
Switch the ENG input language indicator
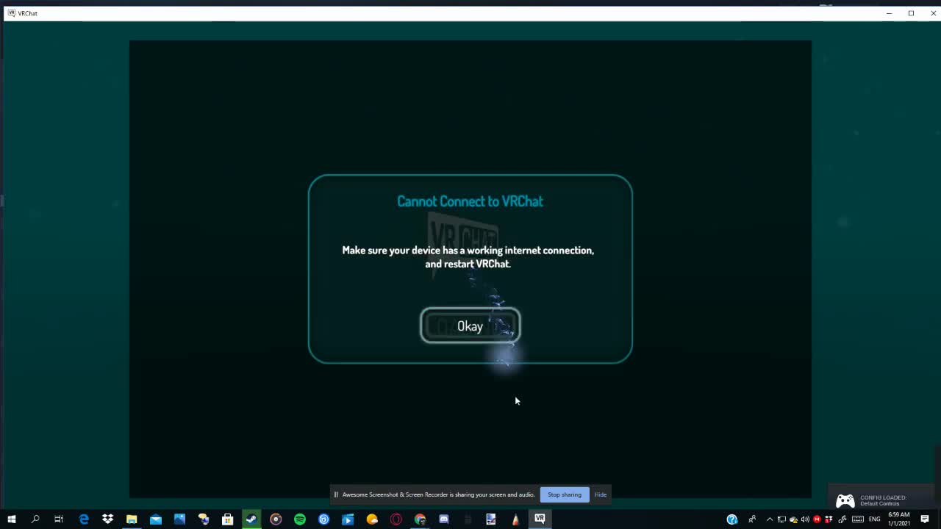(875, 519)
